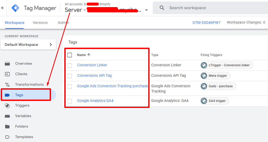Expand the Default Workspace chevron
268x142 pixels.
tap(51, 45)
